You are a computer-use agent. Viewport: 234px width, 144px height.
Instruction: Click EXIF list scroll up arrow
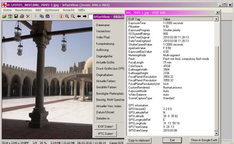coord(216,19)
